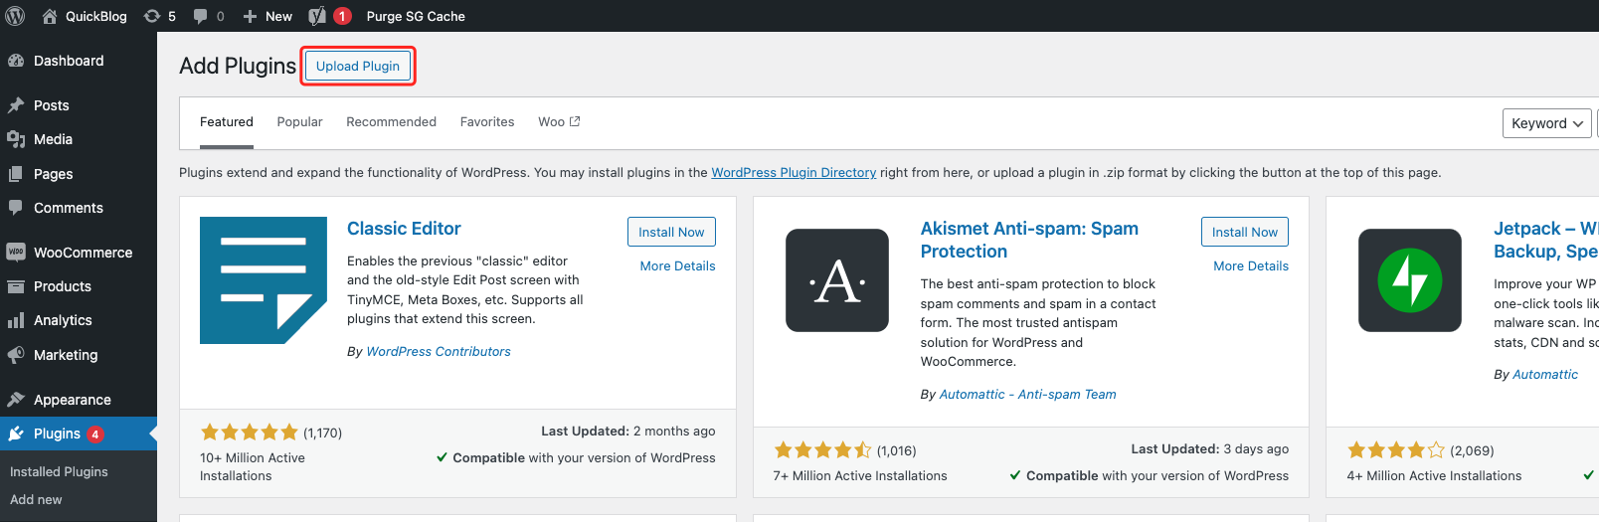Switch to the Featured tab
Viewport: 1599px width, 522px height.
click(227, 122)
